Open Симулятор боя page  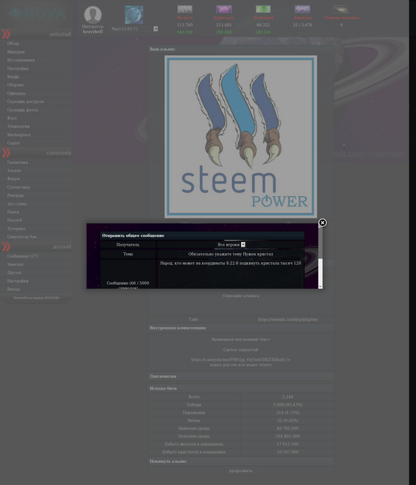pyautogui.click(x=21, y=237)
